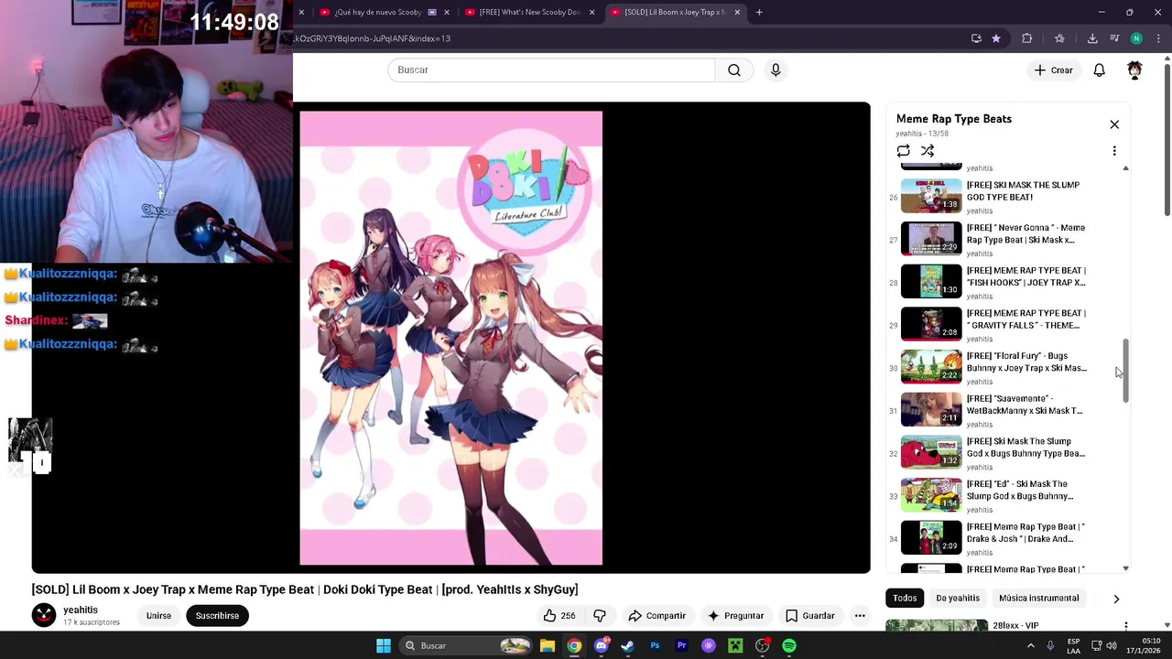Select the Música instrumental filter chip

click(x=1038, y=598)
